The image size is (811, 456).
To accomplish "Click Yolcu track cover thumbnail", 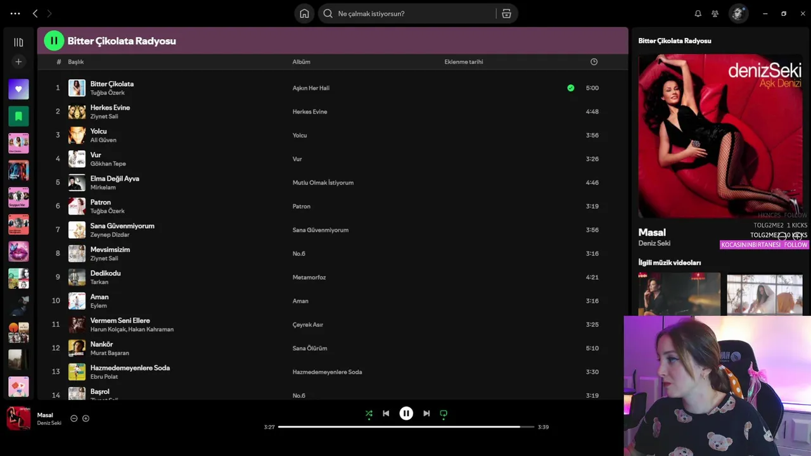I will click(77, 135).
